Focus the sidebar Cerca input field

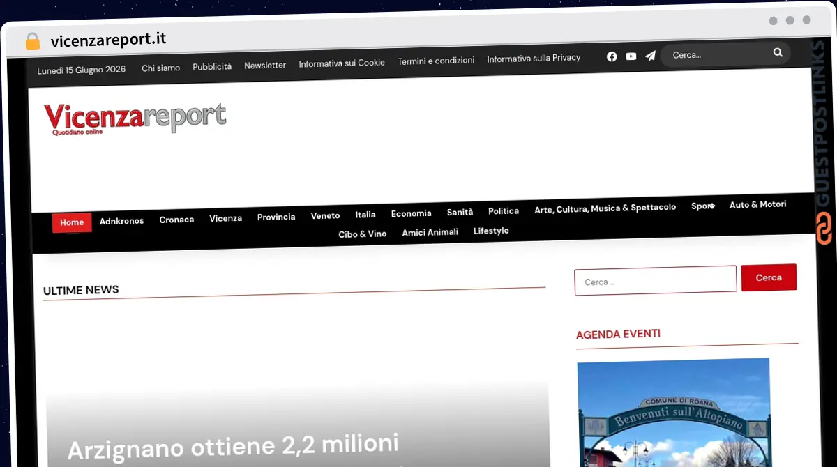point(656,280)
